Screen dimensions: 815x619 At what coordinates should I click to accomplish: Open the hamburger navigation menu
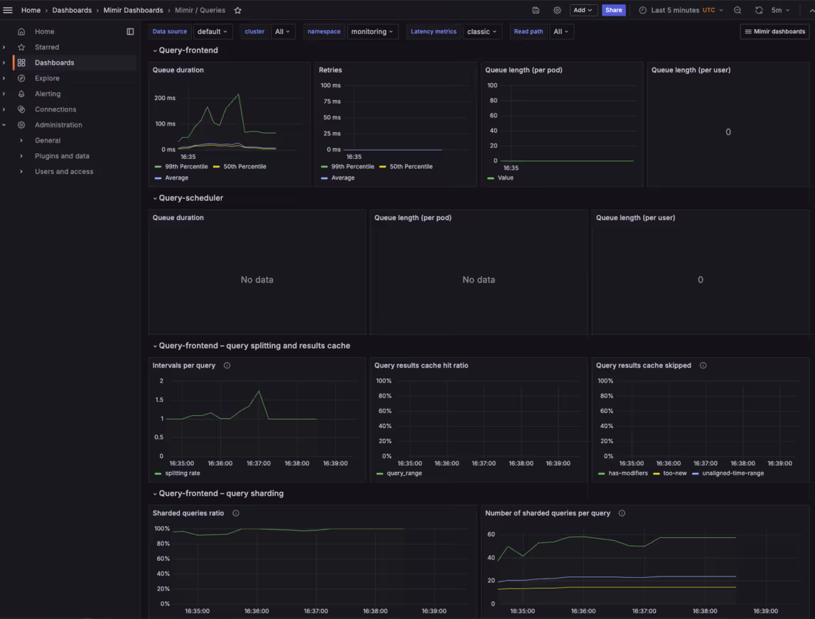(9, 10)
